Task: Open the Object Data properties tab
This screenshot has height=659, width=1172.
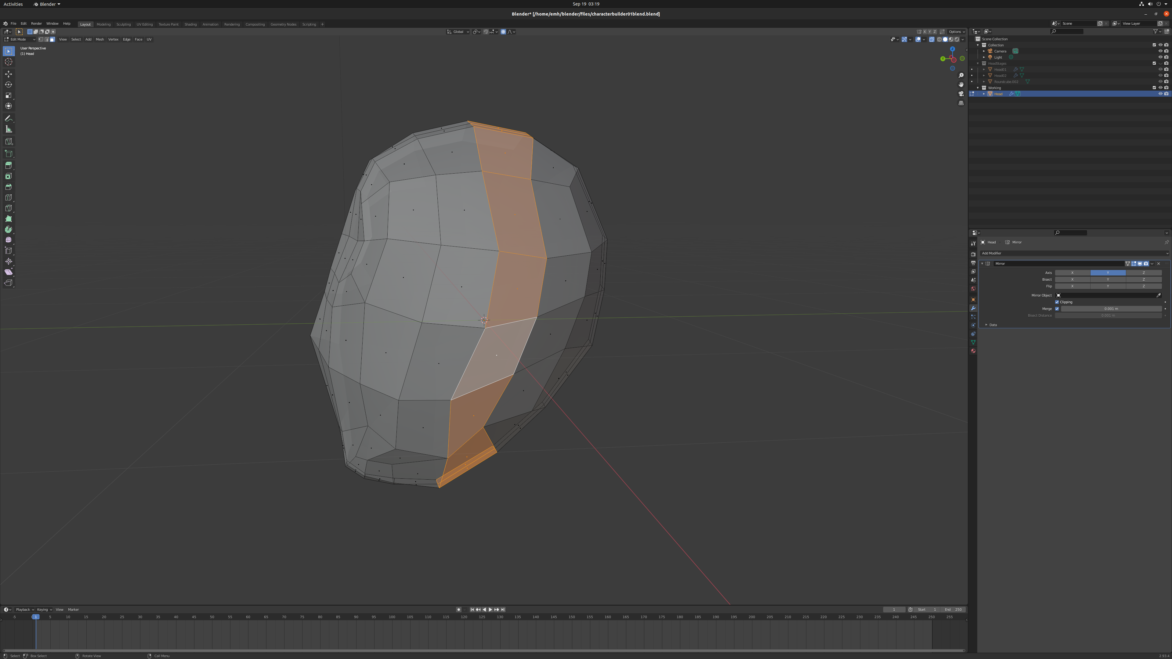Action: click(973, 342)
